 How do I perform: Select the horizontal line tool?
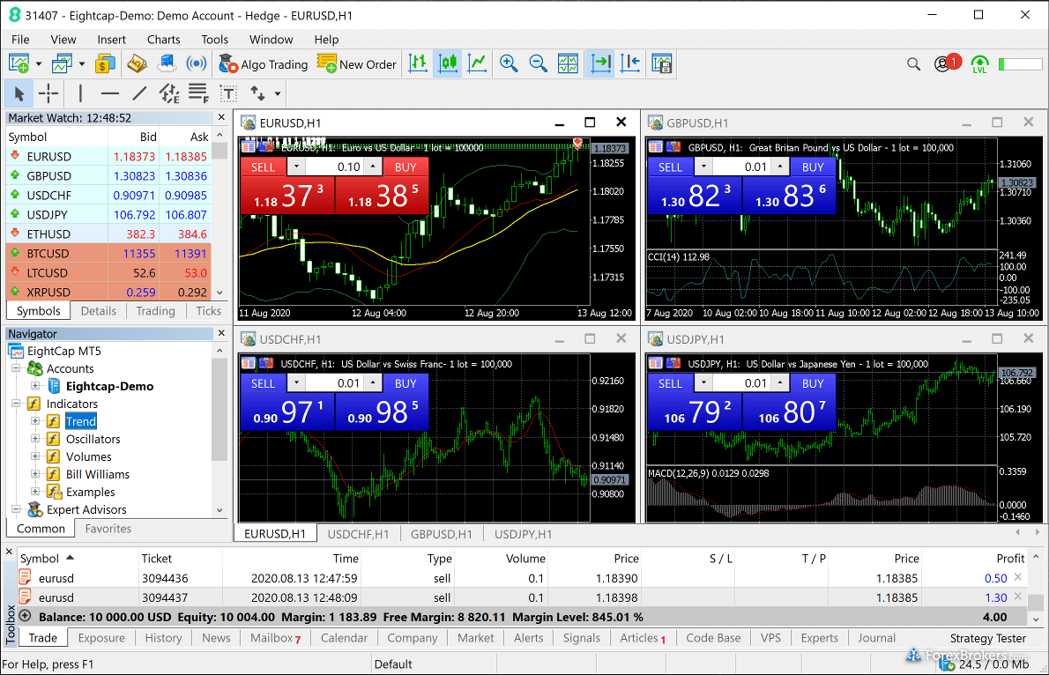pyautogui.click(x=109, y=93)
